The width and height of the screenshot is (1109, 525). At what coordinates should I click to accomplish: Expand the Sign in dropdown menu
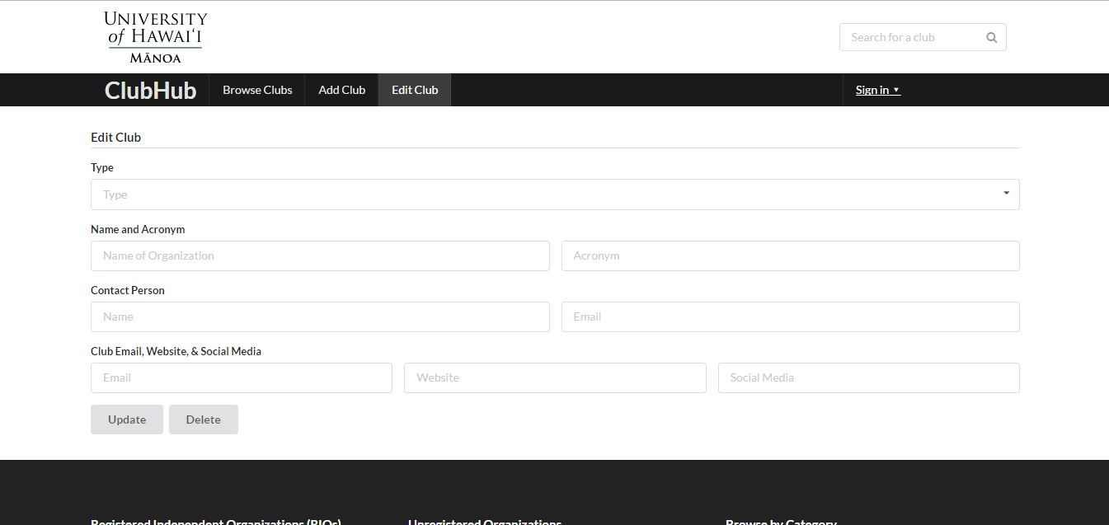pyautogui.click(x=877, y=90)
